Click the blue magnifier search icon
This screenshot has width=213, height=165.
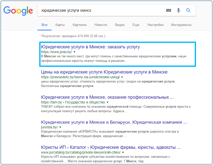tap(188, 10)
